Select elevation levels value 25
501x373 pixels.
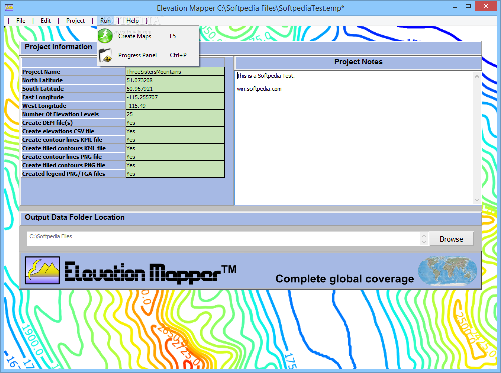point(175,114)
